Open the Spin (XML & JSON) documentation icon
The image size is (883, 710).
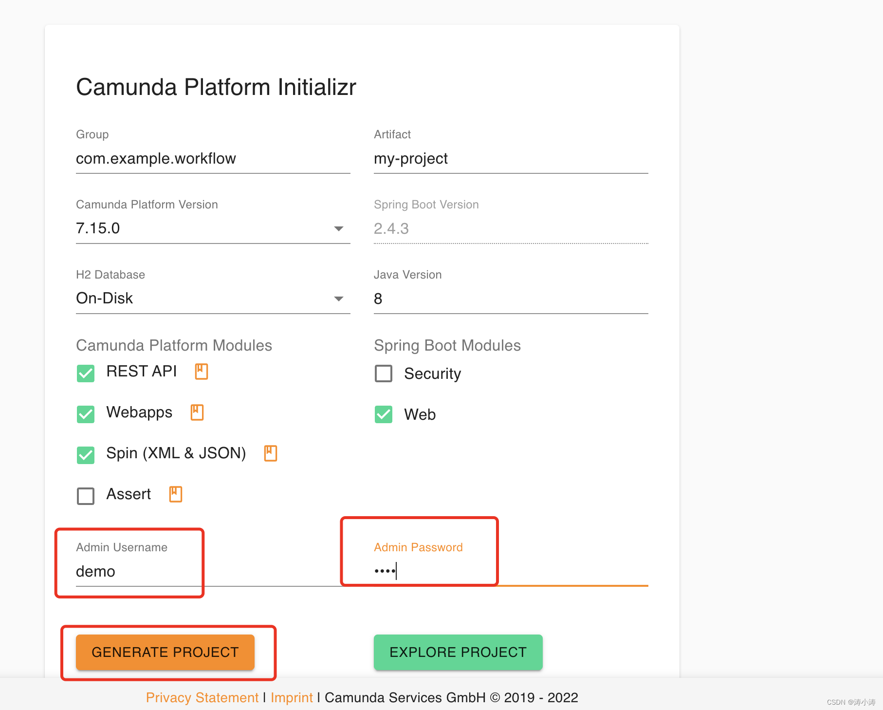click(x=271, y=453)
